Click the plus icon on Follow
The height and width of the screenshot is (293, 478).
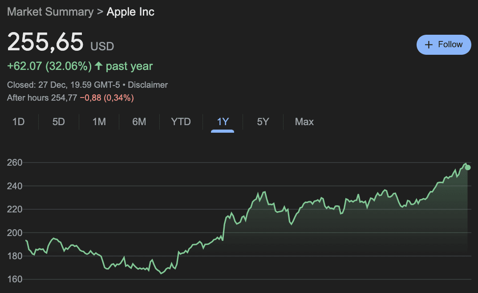pyautogui.click(x=429, y=45)
